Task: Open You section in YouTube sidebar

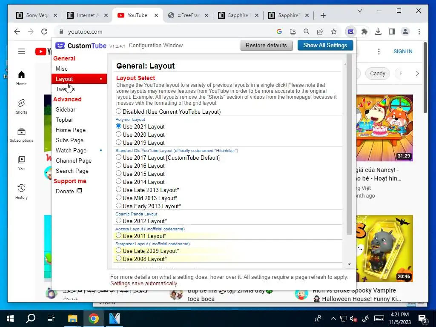Action: (21, 163)
